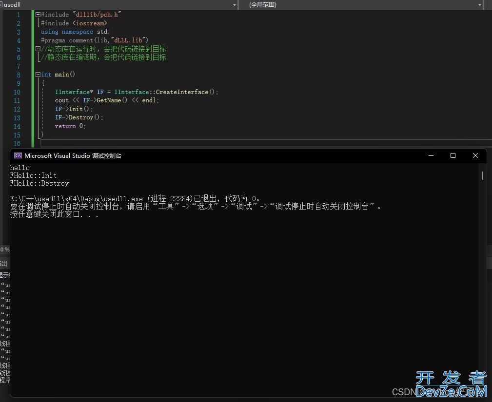
Task: Close the Visual Studio debug console window
Action: 475,155
